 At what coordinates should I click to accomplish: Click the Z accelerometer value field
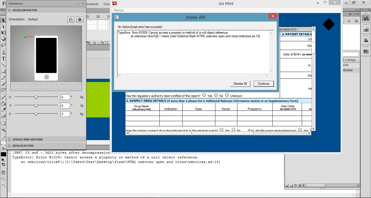point(65,114)
